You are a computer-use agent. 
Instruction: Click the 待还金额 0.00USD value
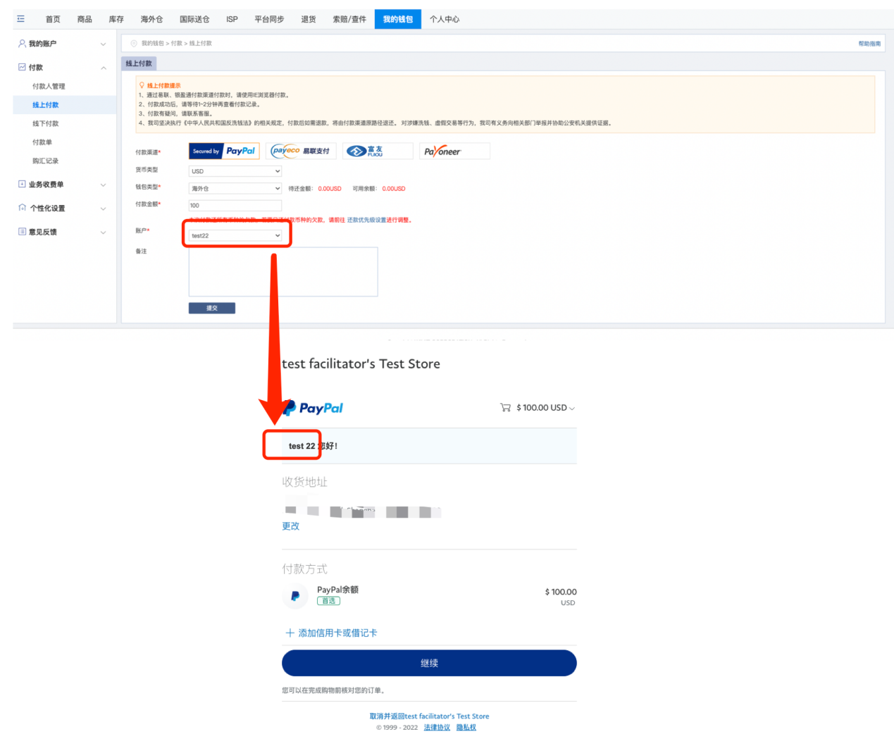click(330, 189)
